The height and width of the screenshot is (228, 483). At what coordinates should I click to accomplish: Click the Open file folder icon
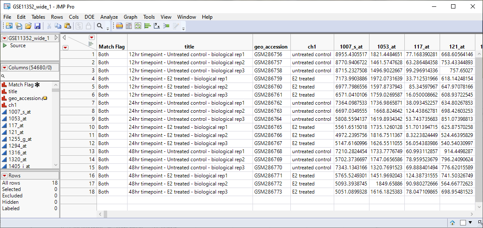tap(28, 26)
